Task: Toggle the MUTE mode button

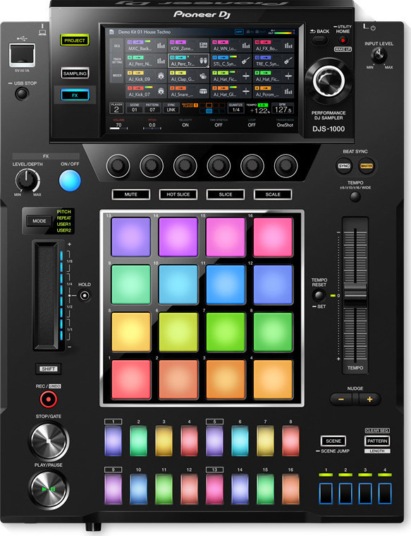Action: [130, 194]
